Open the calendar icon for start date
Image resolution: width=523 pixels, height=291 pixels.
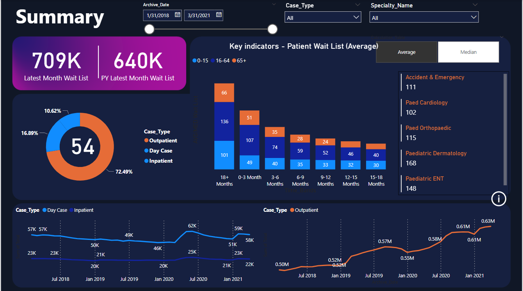coord(178,15)
